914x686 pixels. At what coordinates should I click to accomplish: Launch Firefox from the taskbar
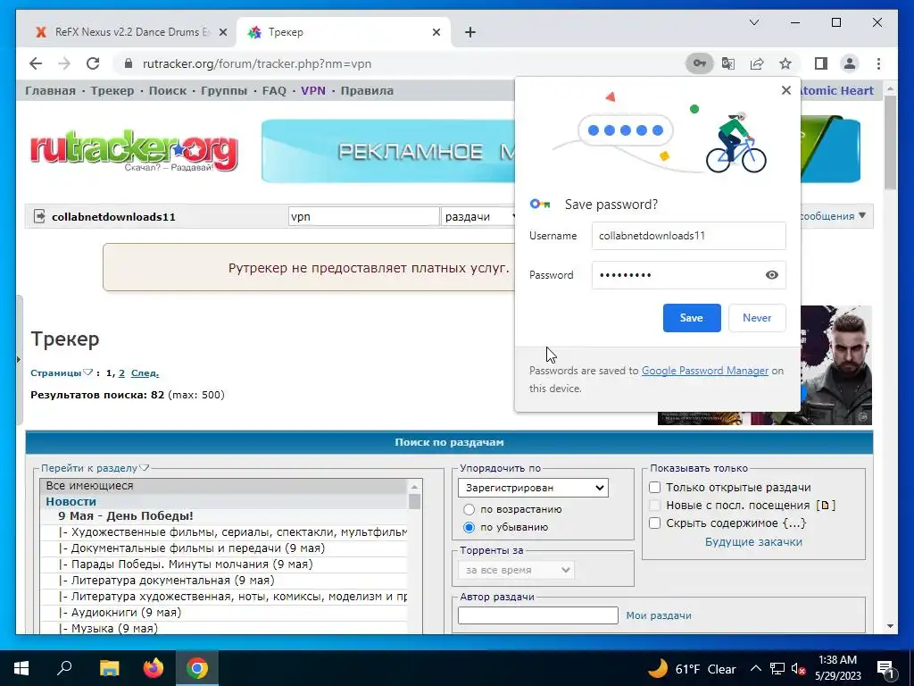coord(154,668)
